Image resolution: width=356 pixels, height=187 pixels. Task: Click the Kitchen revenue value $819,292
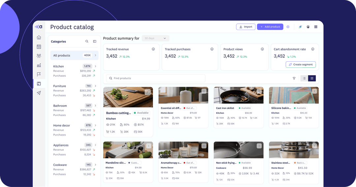[85, 71]
